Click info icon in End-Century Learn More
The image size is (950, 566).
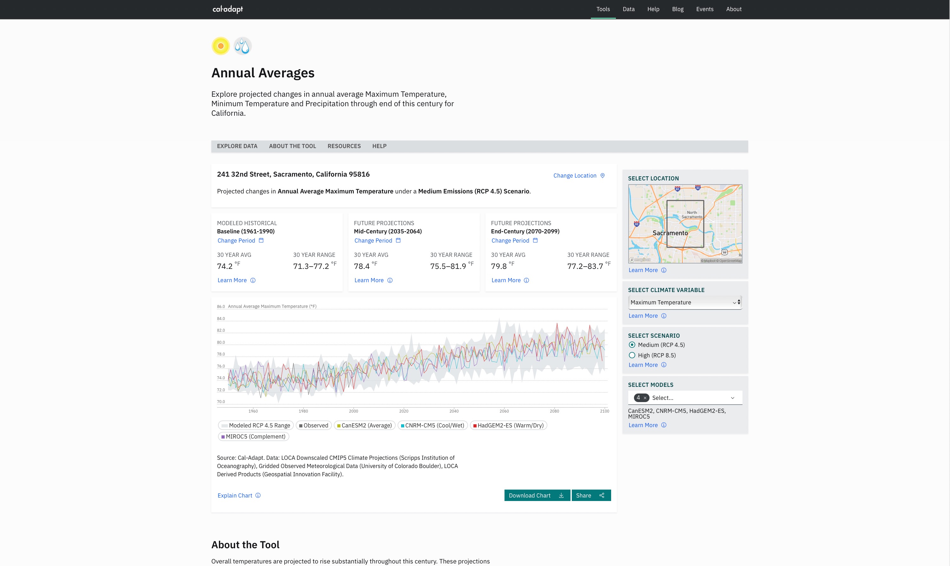[x=526, y=280]
